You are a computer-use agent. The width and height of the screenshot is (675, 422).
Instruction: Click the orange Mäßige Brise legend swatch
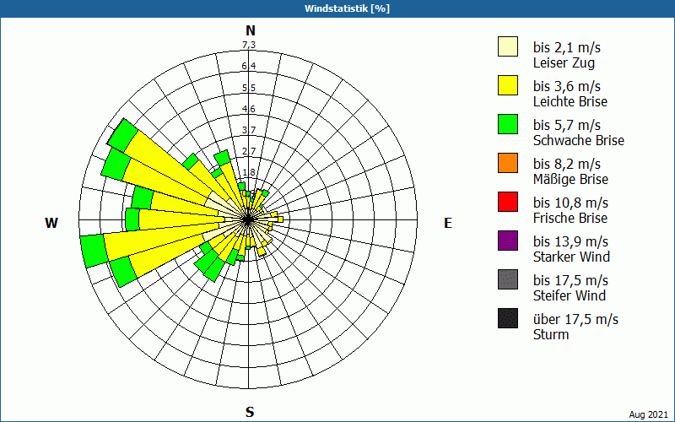[508, 163]
